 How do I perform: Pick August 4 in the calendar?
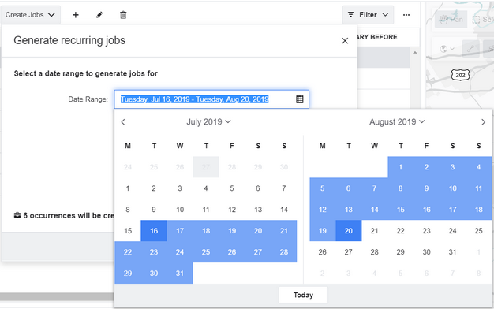click(x=478, y=167)
